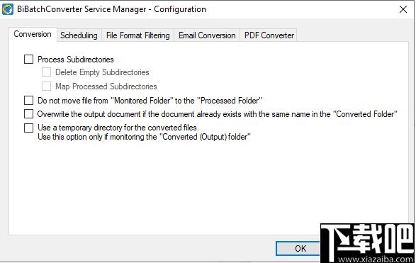Go to the Email Conversion tab
The image size is (416, 263).
pyautogui.click(x=207, y=35)
